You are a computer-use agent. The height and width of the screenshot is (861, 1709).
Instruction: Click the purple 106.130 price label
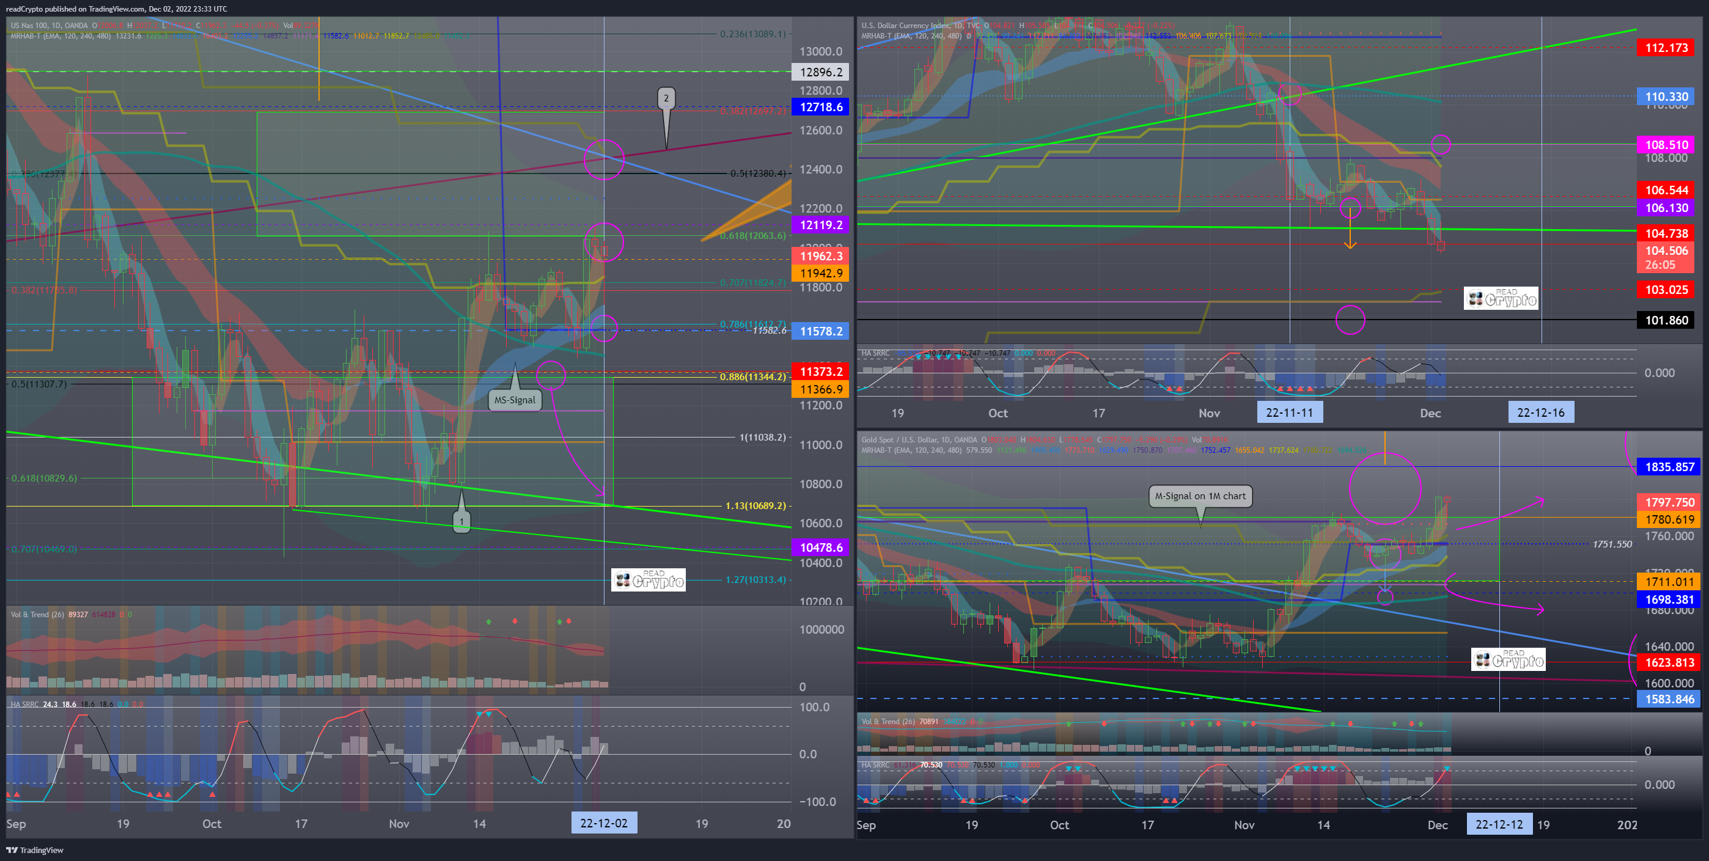[1665, 208]
